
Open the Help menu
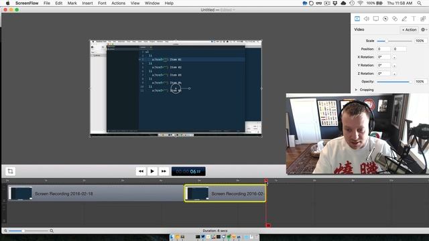[169, 3]
